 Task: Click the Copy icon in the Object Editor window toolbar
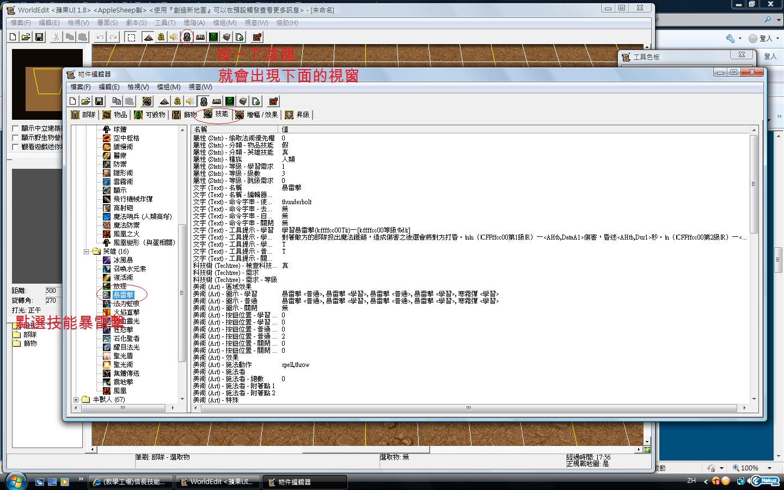116,101
